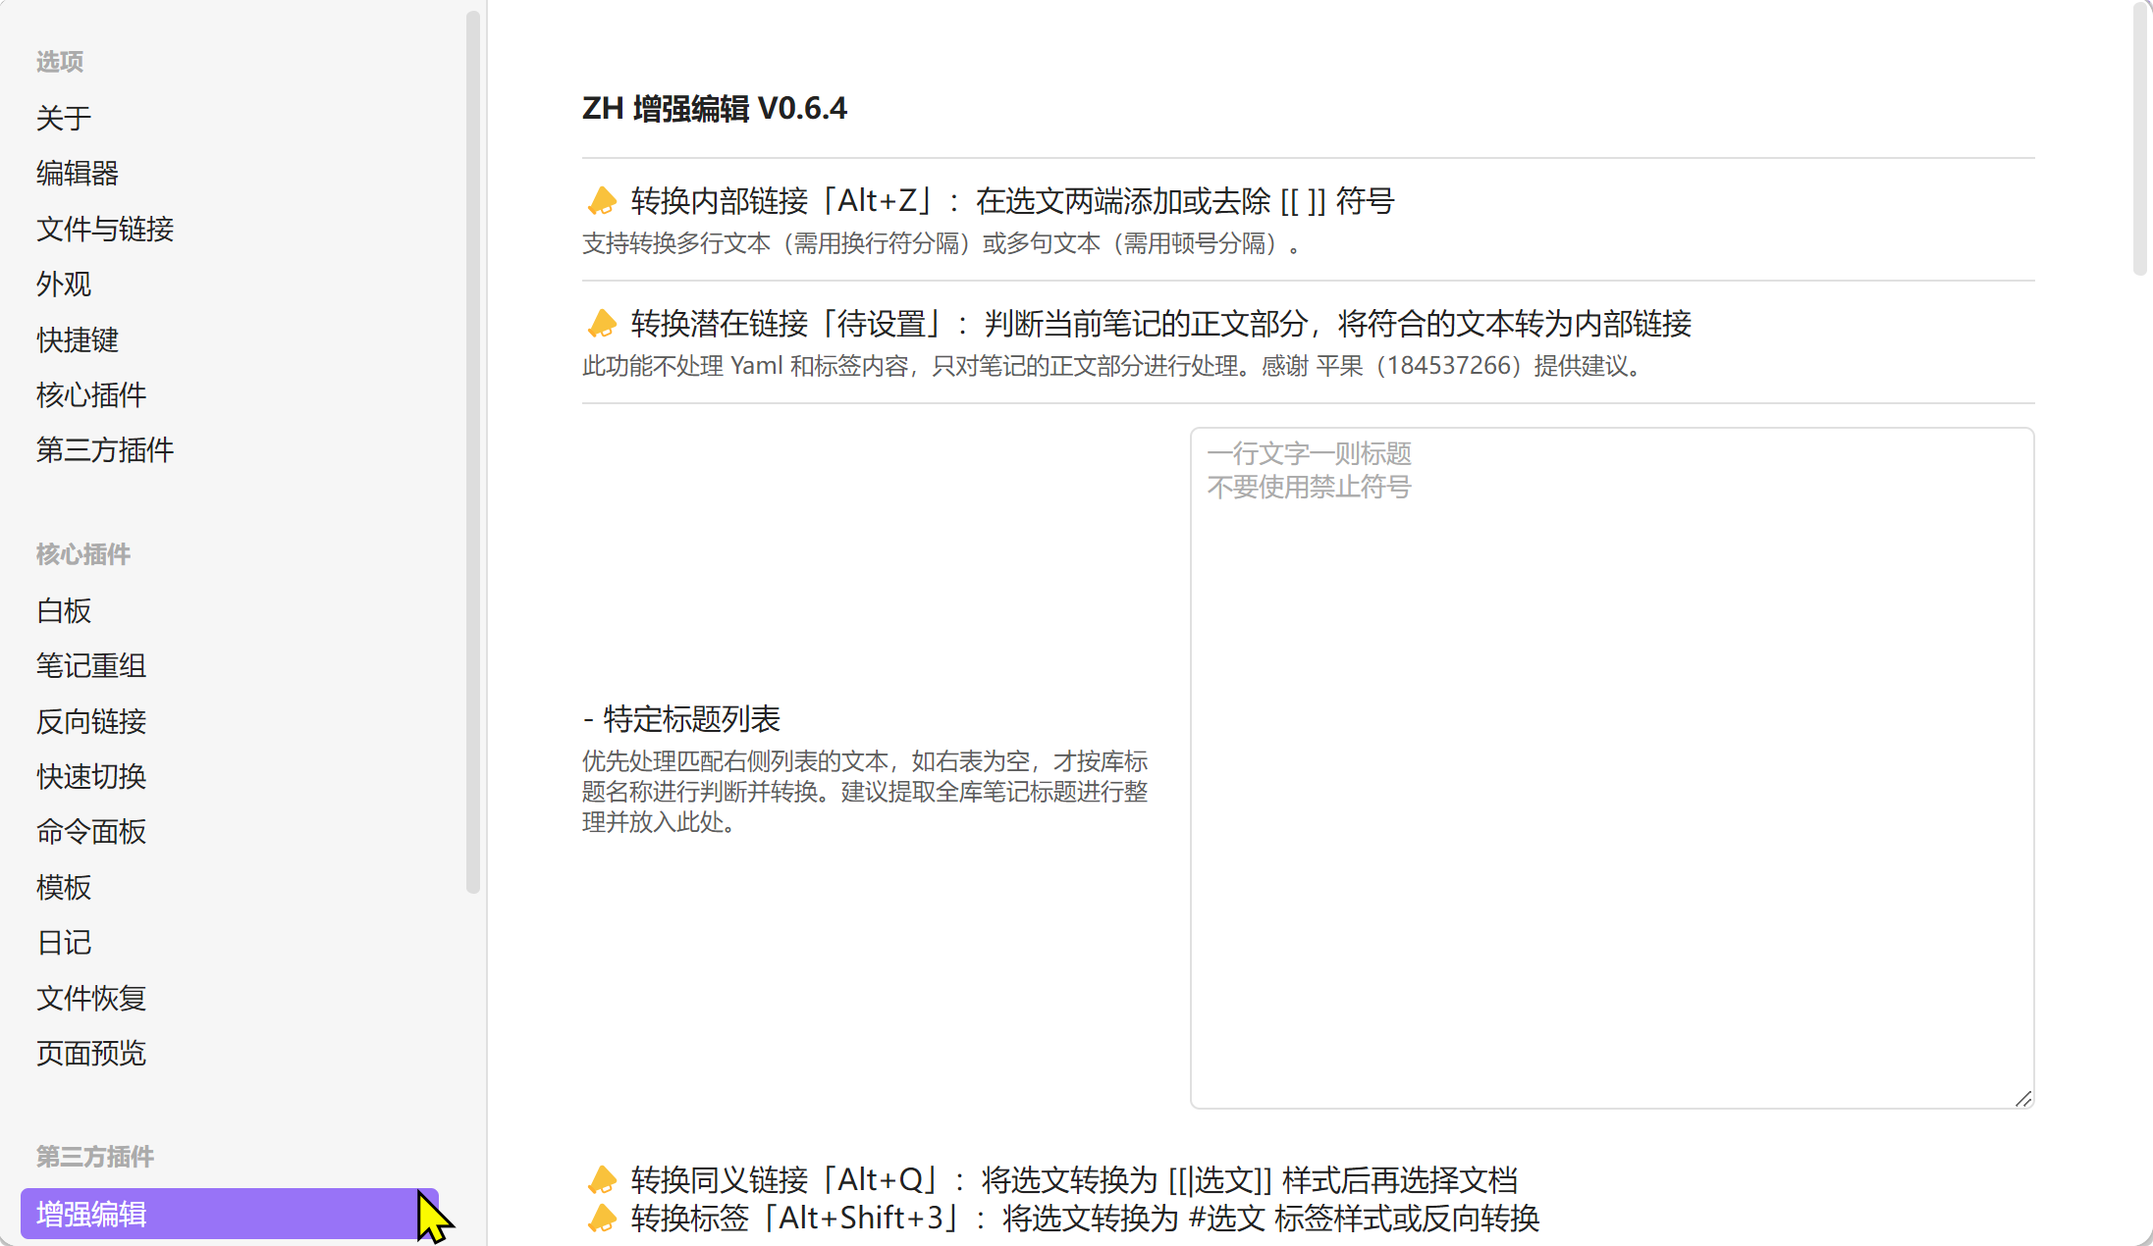Image resolution: width=2153 pixels, height=1246 pixels.
Task: Open 第三方插件 settings page
Action: point(105,449)
